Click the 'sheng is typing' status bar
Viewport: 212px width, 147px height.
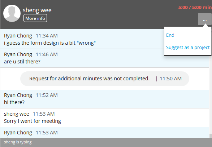point(106,142)
